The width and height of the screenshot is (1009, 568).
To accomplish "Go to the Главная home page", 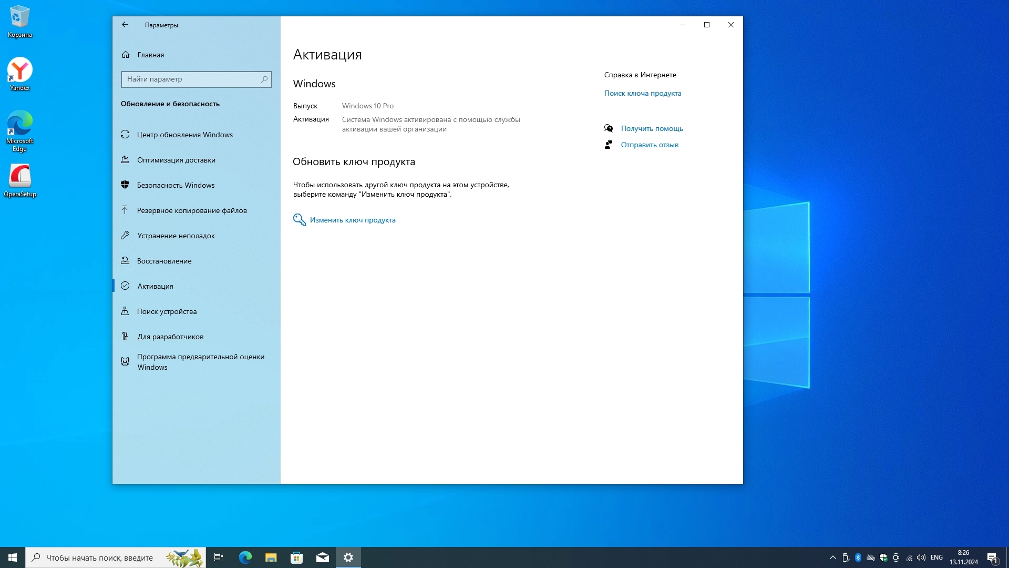I will pyautogui.click(x=150, y=55).
